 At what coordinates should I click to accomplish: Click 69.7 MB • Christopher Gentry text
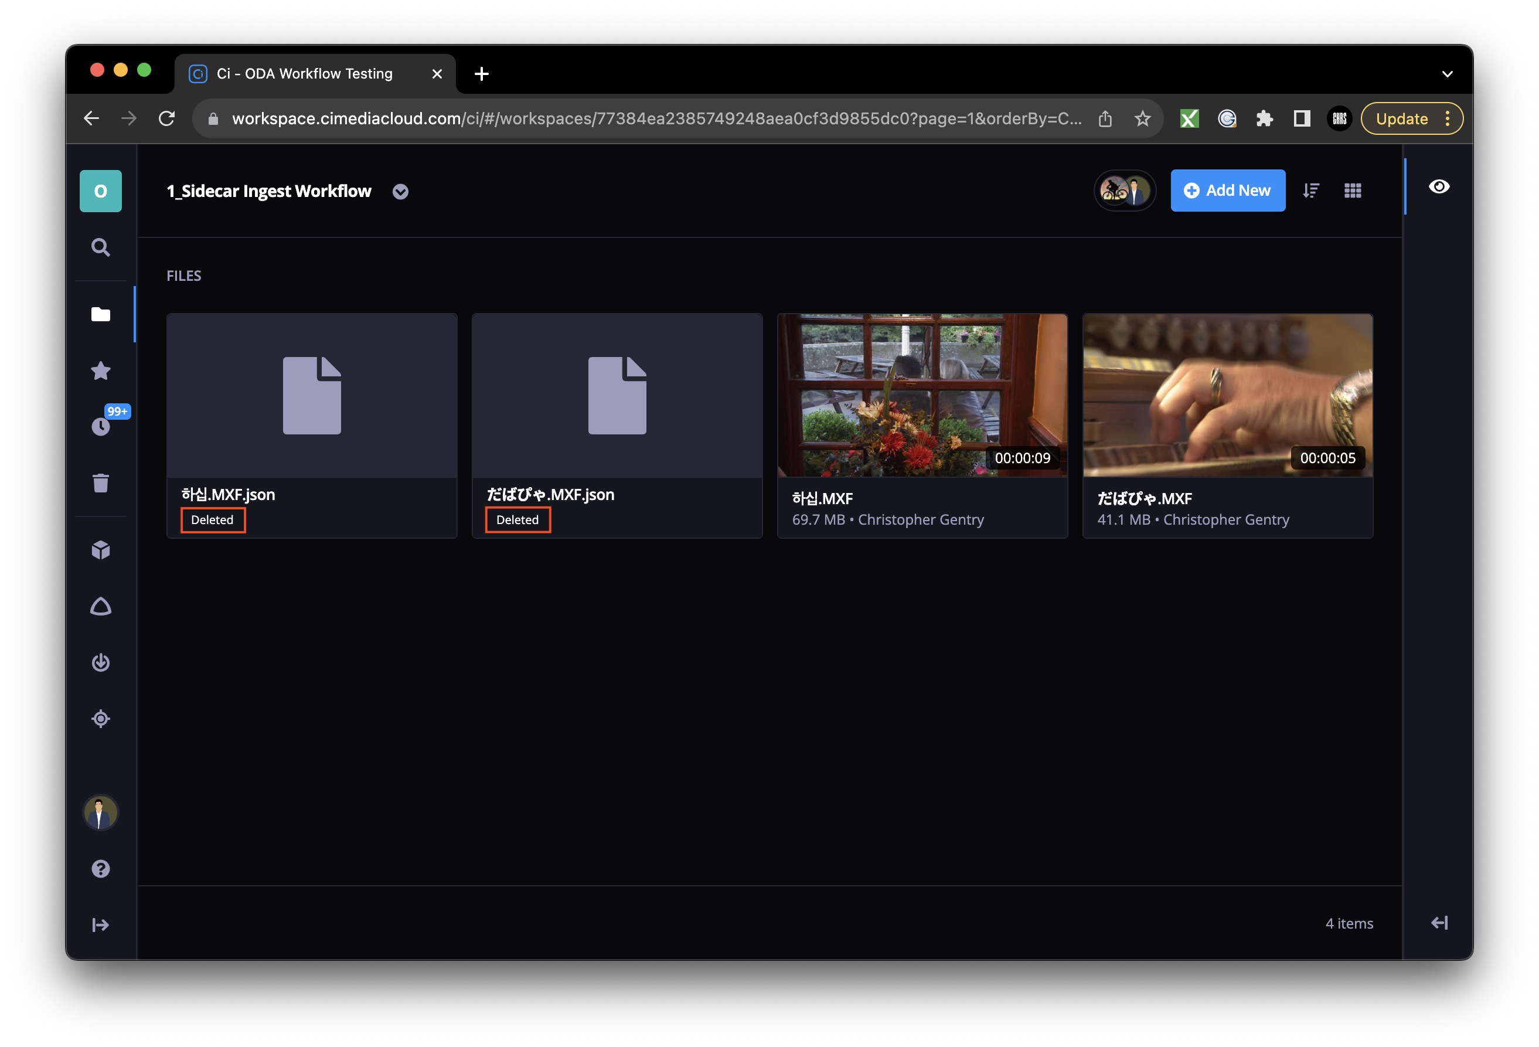point(888,520)
